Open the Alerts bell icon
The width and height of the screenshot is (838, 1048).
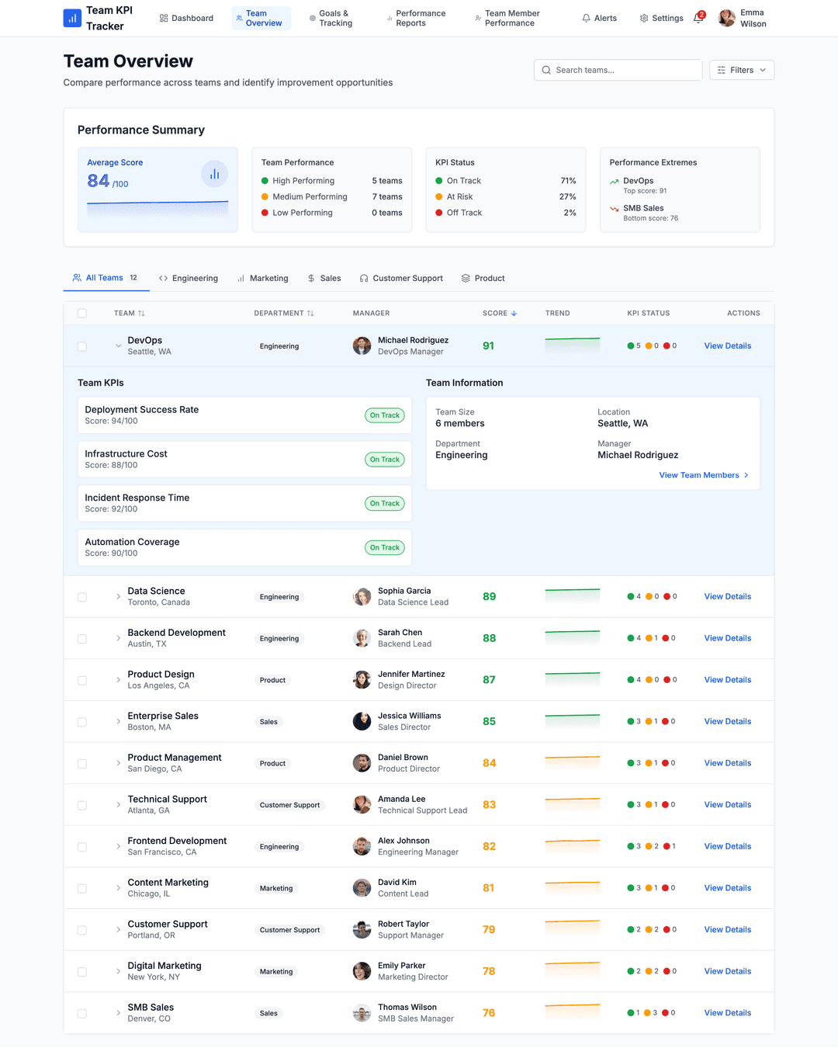pos(586,18)
